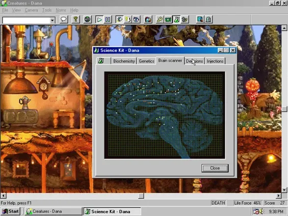The image size is (288, 216).
Task: Minimize the Science Kit dialog
Action: (x=220, y=50)
